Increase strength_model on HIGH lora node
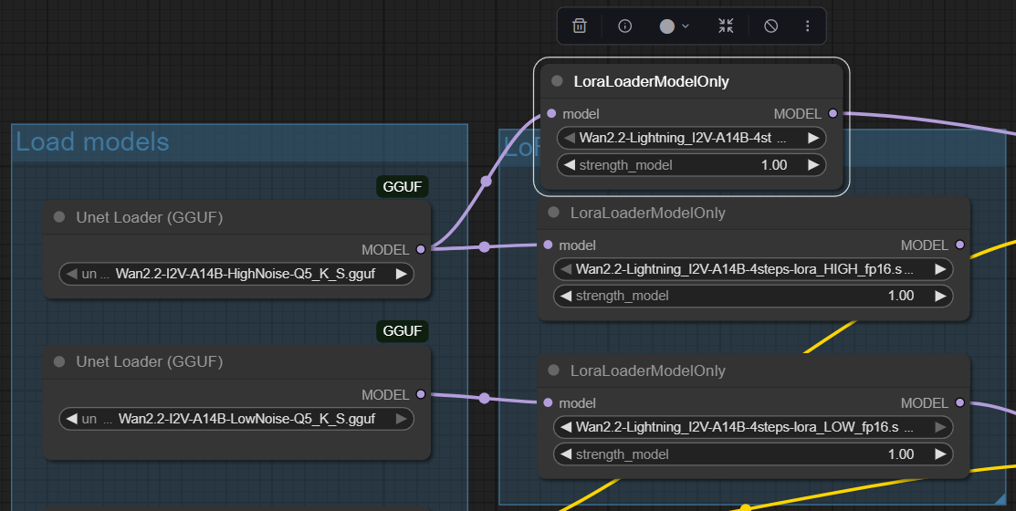The height and width of the screenshot is (511, 1016). tap(940, 296)
